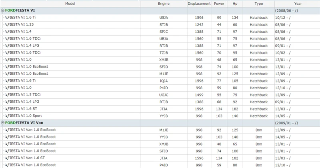Sort by the Displacement column header
Image resolution: width=320 pixels, height=168 pixels.
199,4
